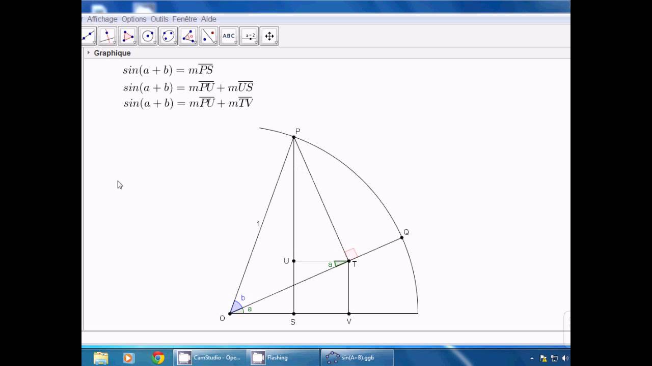Click the network icon in tray
652x366 pixels.
pyautogui.click(x=554, y=358)
